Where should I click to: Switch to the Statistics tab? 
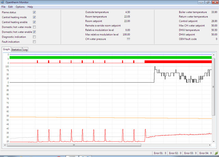pyautogui.click(x=16, y=49)
